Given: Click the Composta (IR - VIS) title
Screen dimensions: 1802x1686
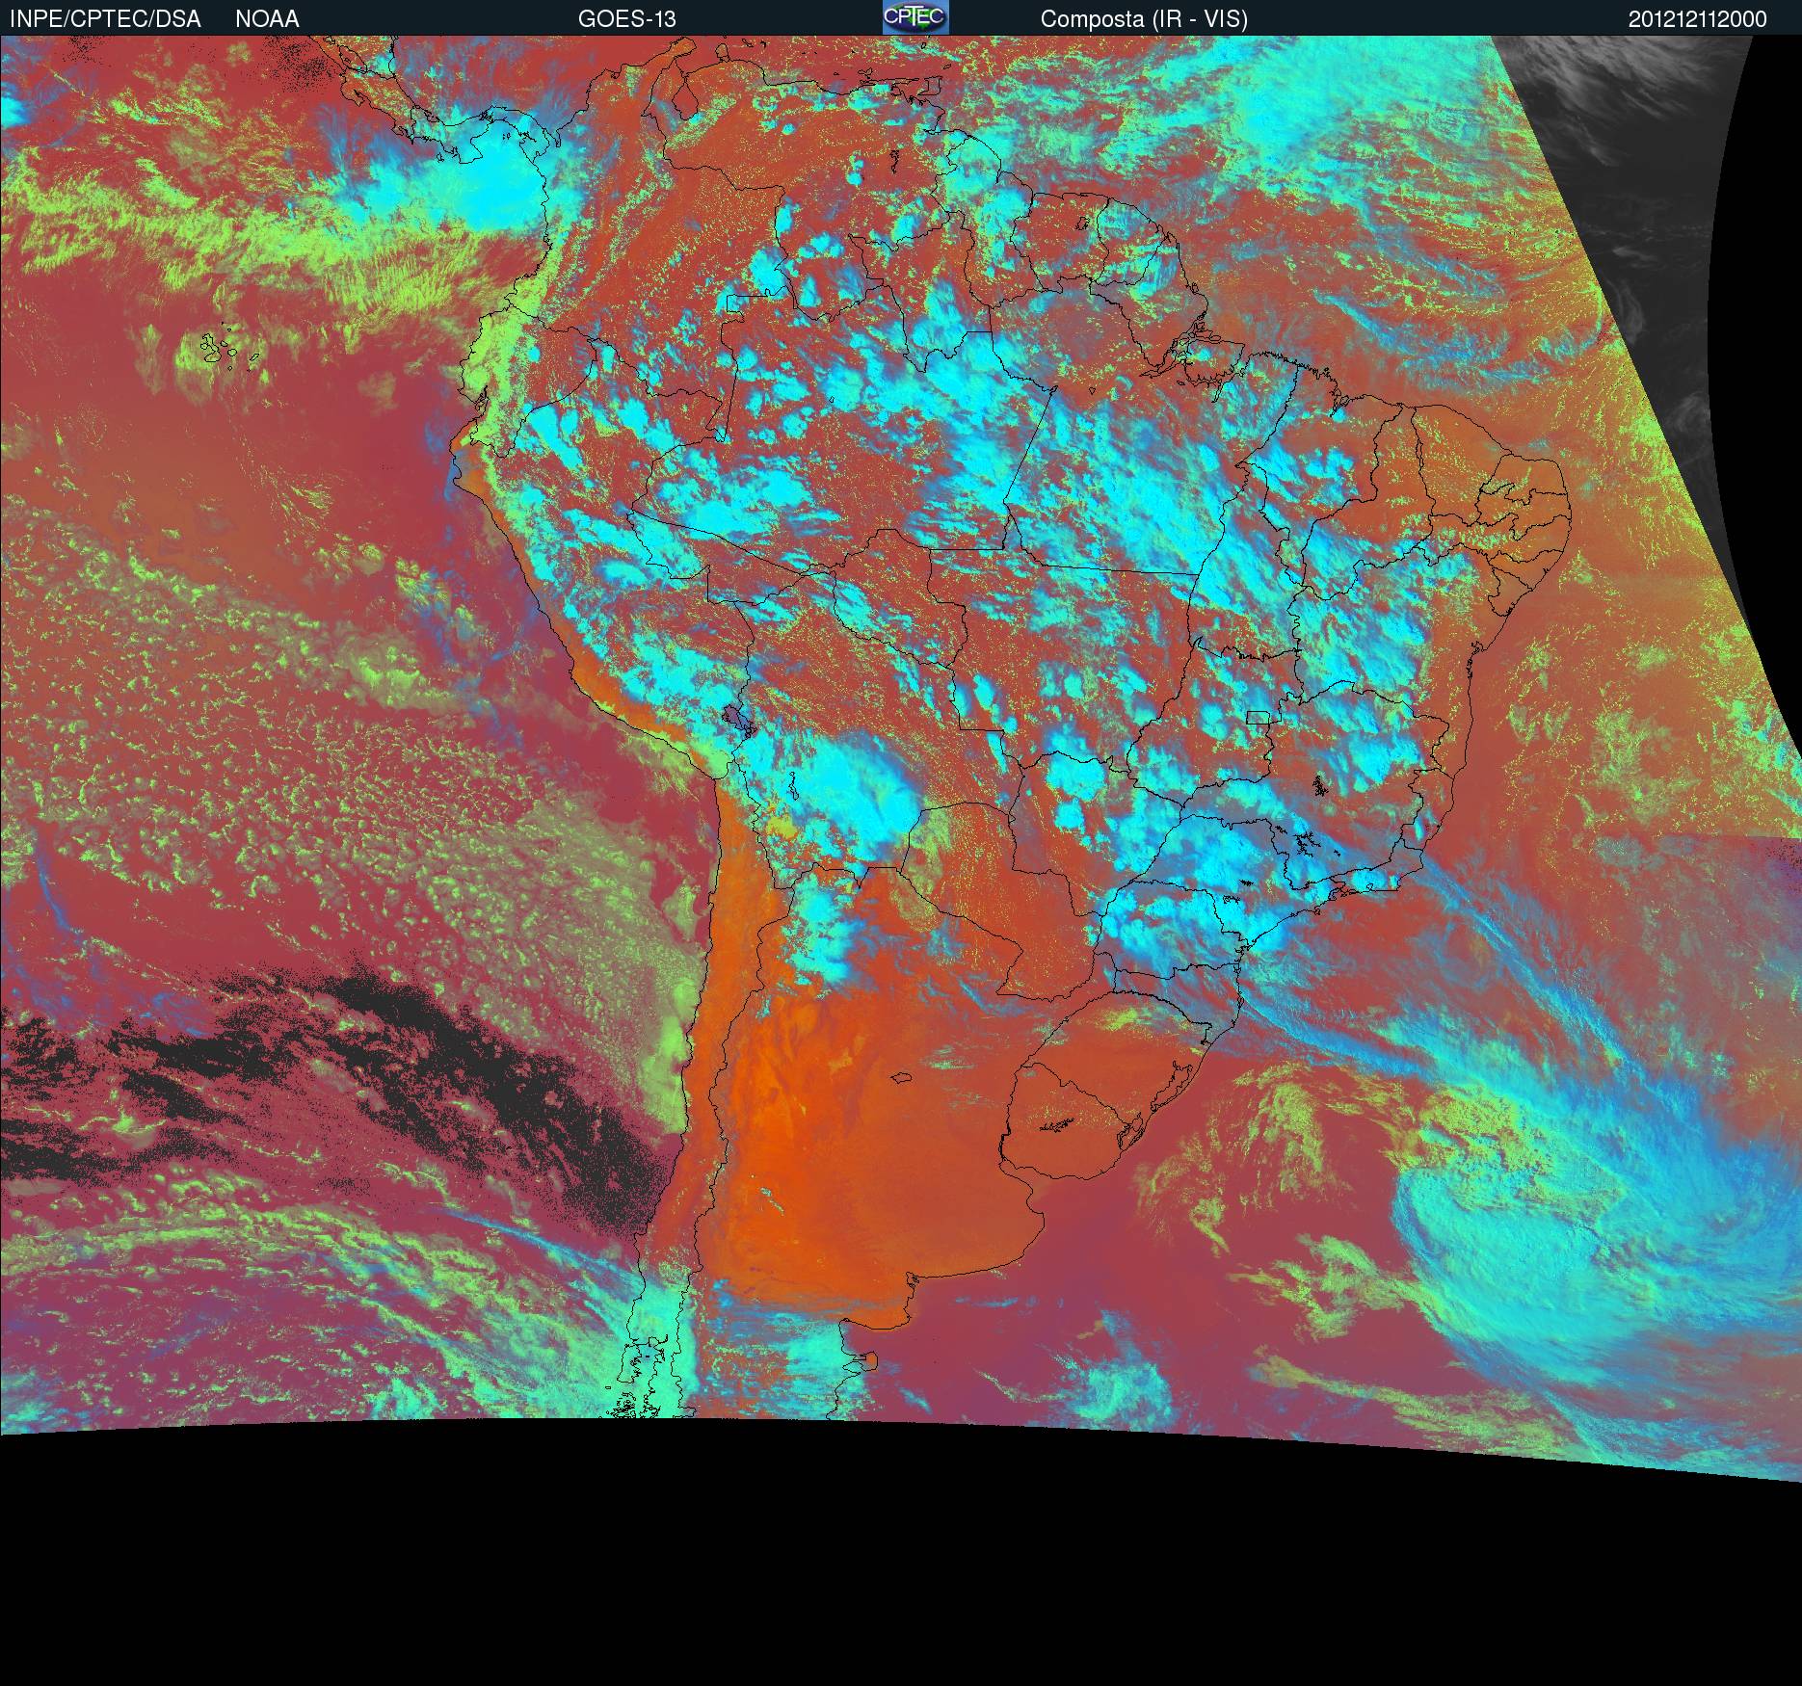Looking at the screenshot, I should click(1144, 19).
